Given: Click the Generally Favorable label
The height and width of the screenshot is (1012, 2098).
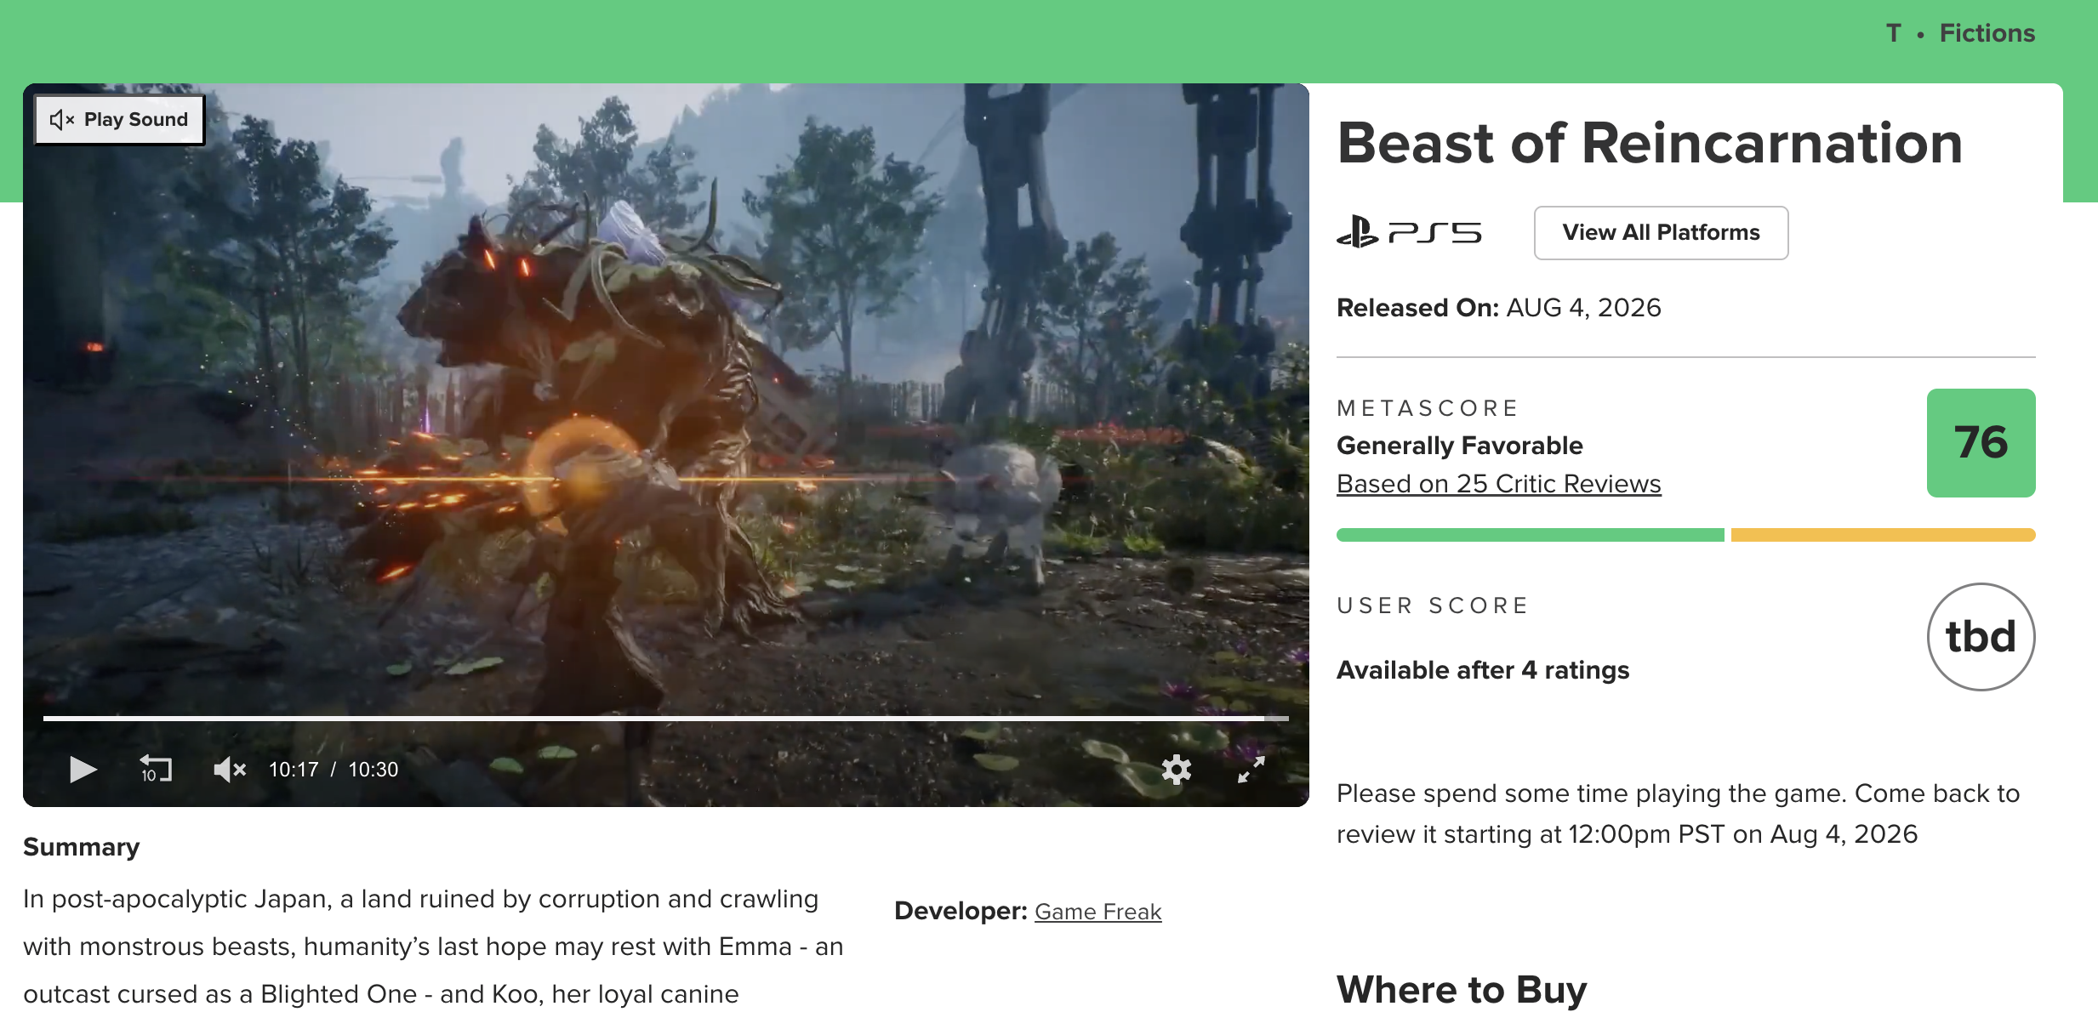Looking at the screenshot, I should click(x=1460, y=446).
